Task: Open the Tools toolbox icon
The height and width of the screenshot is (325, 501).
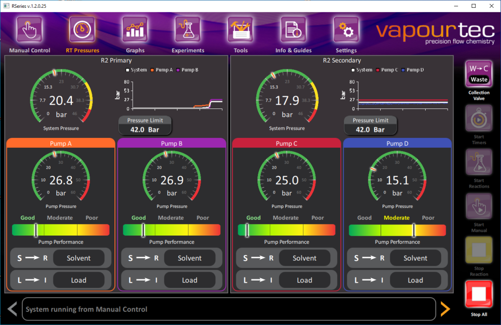Action: (240, 30)
